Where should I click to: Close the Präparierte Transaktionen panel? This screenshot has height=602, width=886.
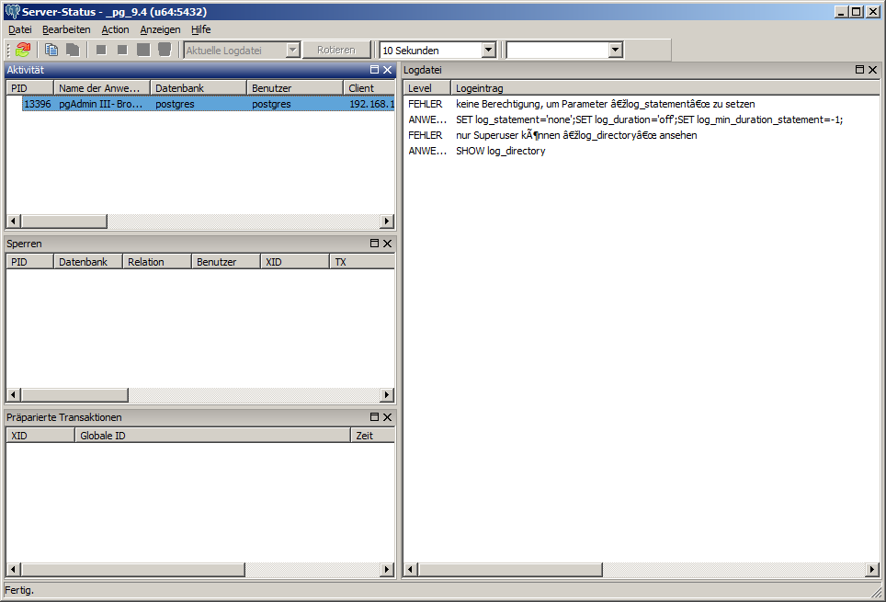coord(387,417)
